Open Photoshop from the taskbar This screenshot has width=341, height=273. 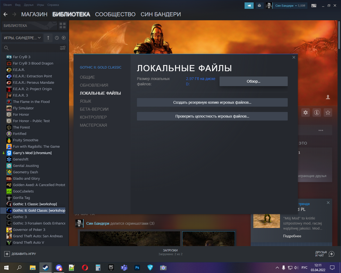click(137, 268)
